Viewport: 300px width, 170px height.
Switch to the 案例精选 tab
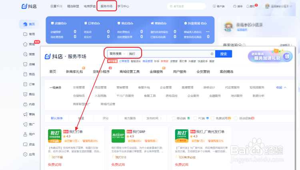coord(226,72)
